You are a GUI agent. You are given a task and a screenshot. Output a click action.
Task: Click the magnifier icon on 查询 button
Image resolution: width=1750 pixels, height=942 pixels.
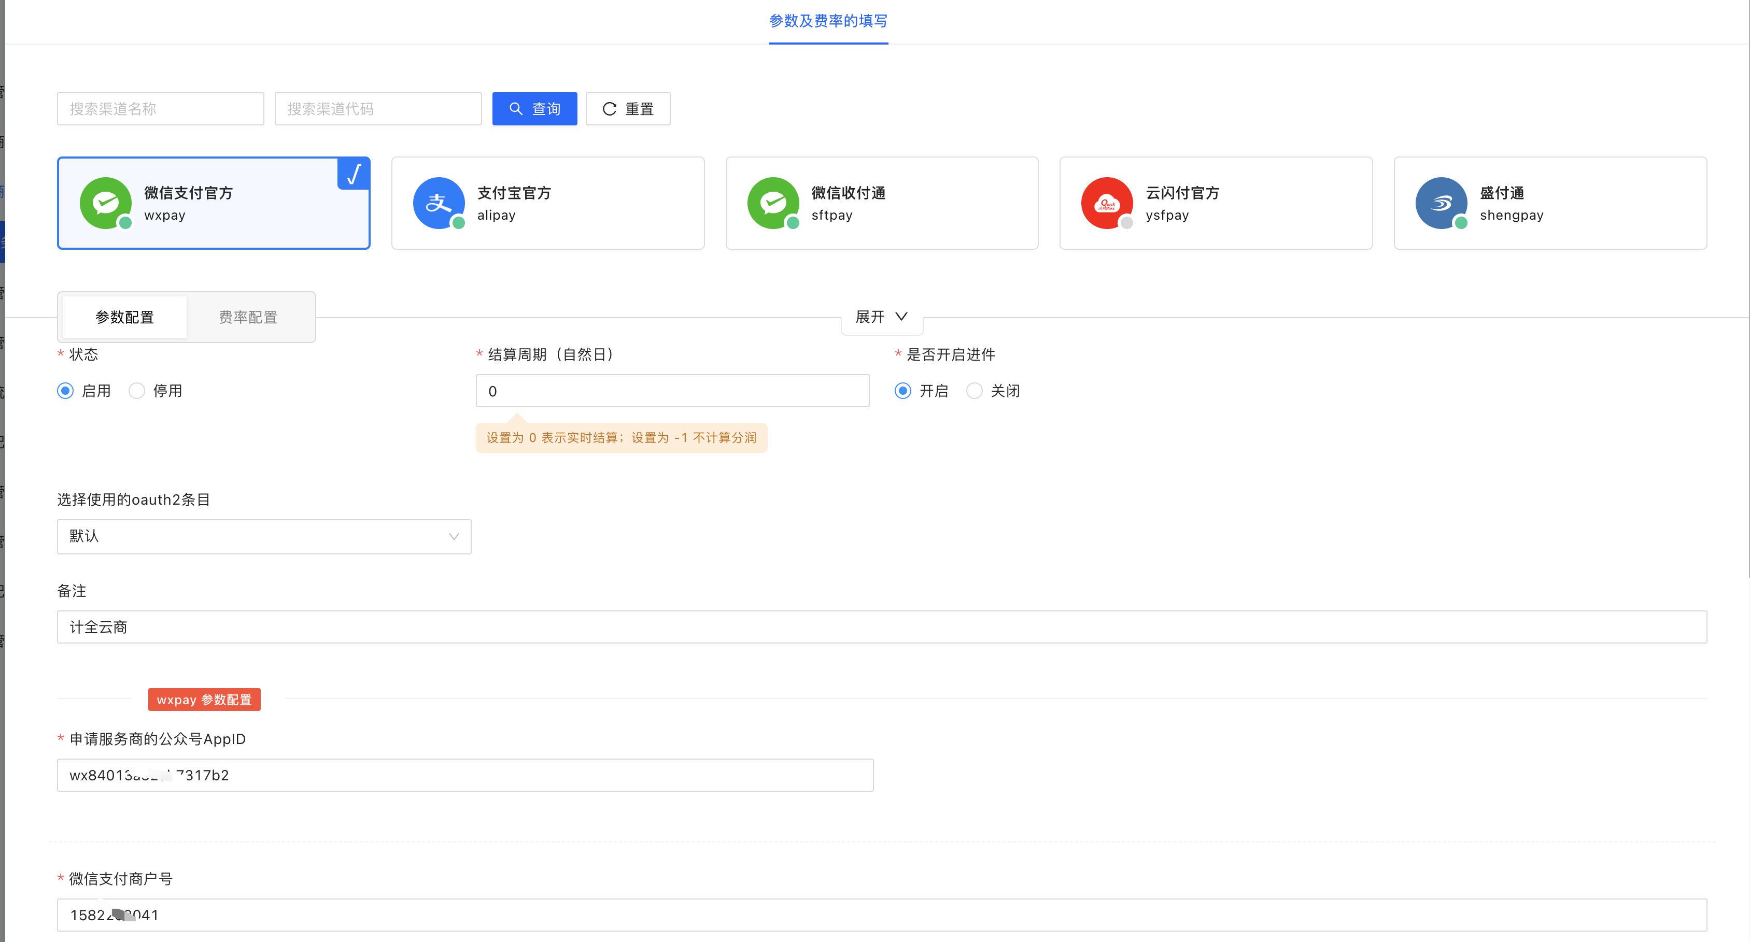516,109
